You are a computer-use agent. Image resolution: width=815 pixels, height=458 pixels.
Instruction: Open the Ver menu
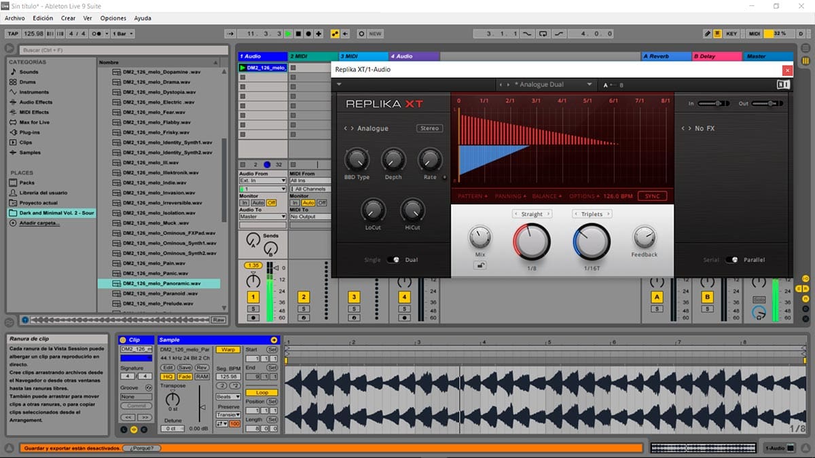click(x=88, y=18)
